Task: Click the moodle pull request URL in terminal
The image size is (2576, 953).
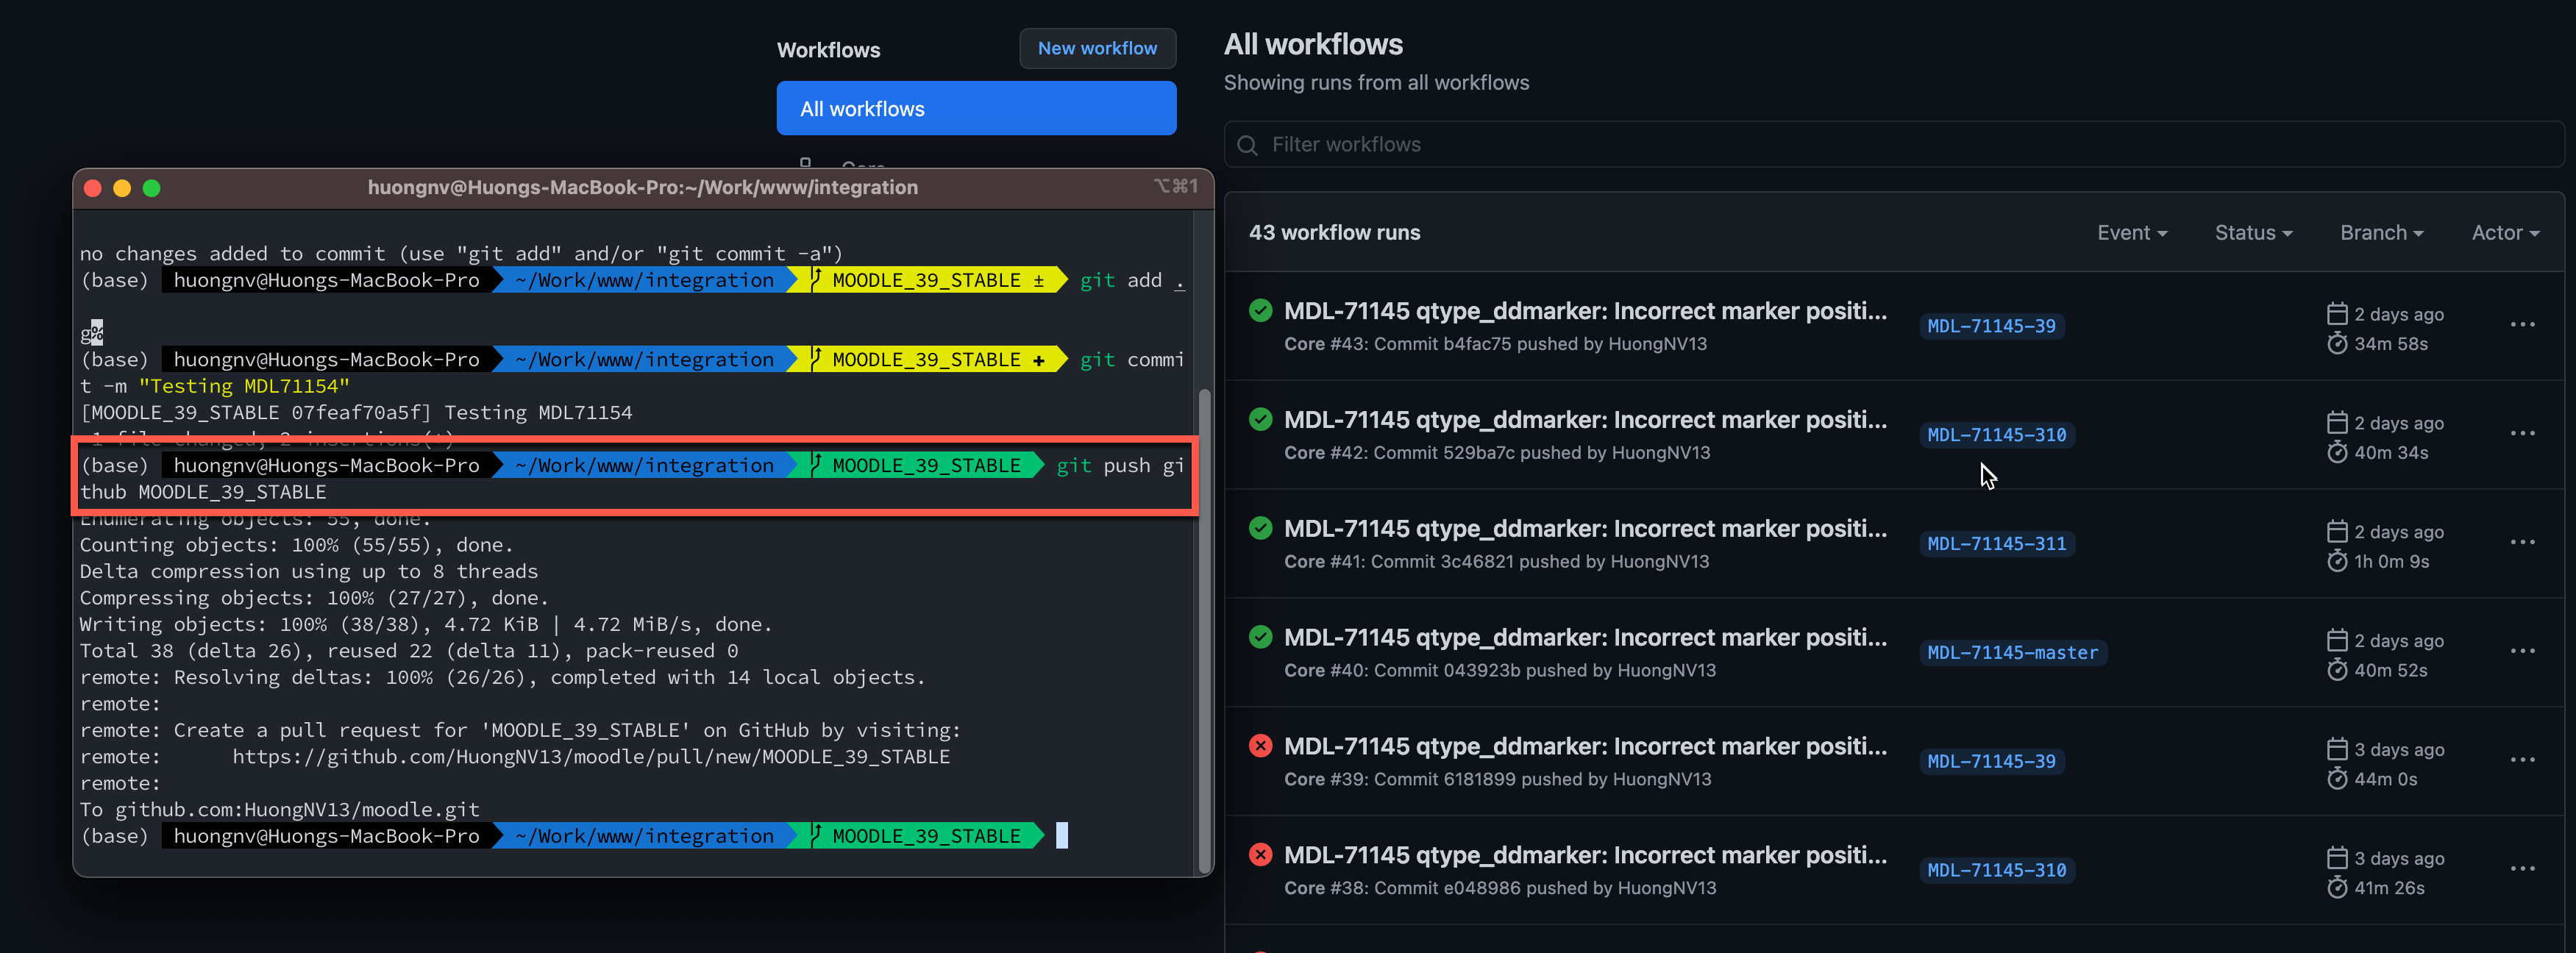Action: (x=591, y=757)
